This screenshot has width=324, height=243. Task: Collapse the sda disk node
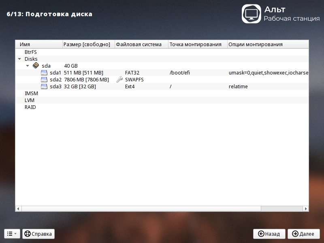pos(28,66)
